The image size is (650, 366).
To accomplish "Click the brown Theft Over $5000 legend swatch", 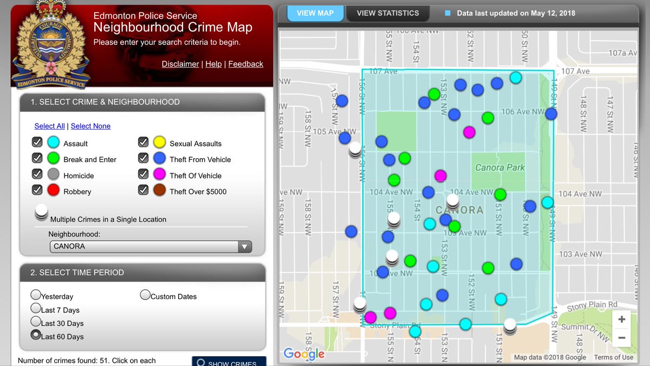I will [159, 190].
